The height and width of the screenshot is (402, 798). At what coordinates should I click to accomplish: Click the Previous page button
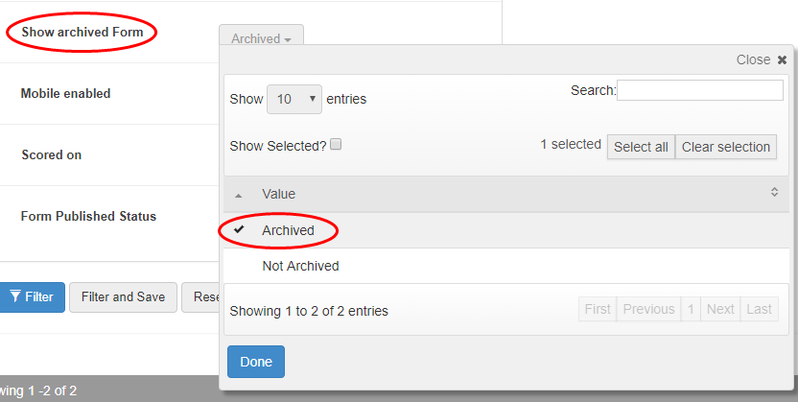coord(648,309)
